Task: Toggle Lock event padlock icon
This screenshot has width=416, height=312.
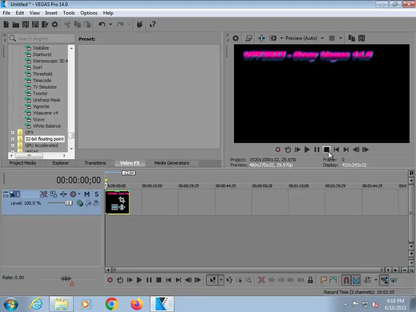Action: (x=310, y=280)
